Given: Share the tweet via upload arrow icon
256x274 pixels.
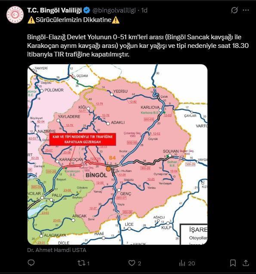Looking at the screenshot, I should [x=246, y=263].
